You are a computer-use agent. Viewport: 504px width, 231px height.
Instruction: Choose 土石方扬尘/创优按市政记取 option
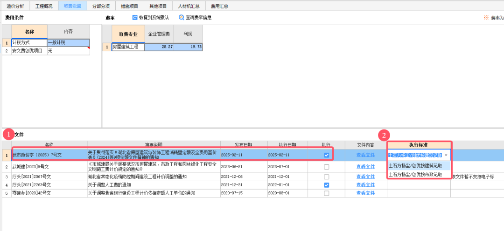(419, 175)
